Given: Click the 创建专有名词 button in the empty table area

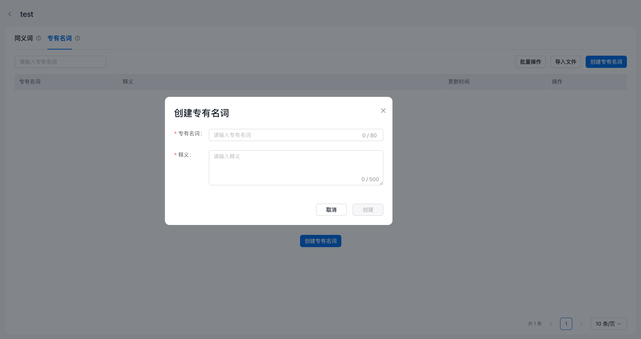Looking at the screenshot, I should (321, 241).
